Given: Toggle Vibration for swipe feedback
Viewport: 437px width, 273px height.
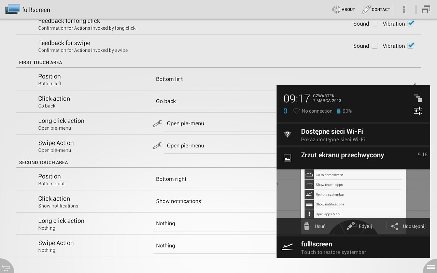Looking at the screenshot, I should coord(411,46).
